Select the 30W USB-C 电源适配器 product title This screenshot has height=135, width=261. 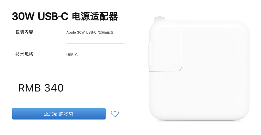[65, 16]
